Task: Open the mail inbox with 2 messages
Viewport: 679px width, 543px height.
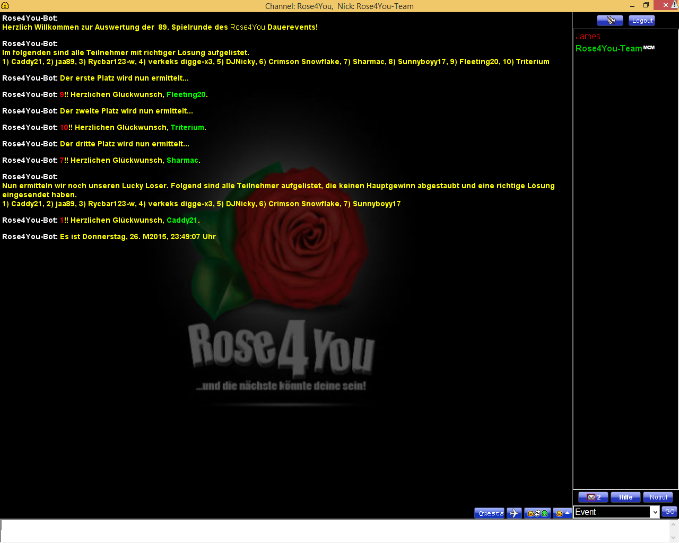Action: click(x=593, y=497)
